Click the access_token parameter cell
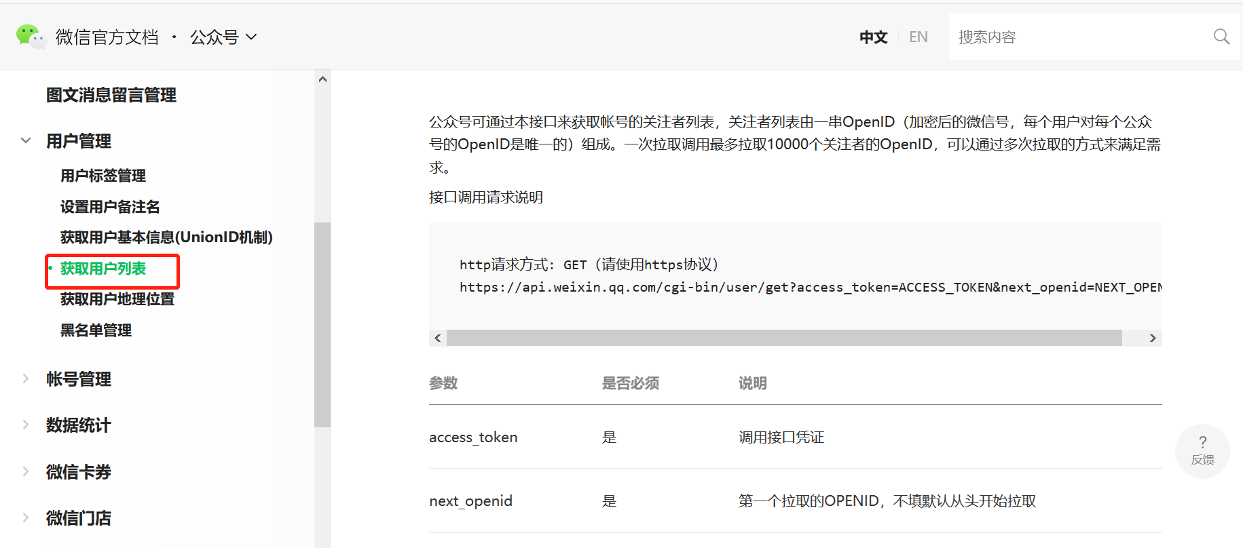Screen dimensions: 1243x548 pos(473,437)
